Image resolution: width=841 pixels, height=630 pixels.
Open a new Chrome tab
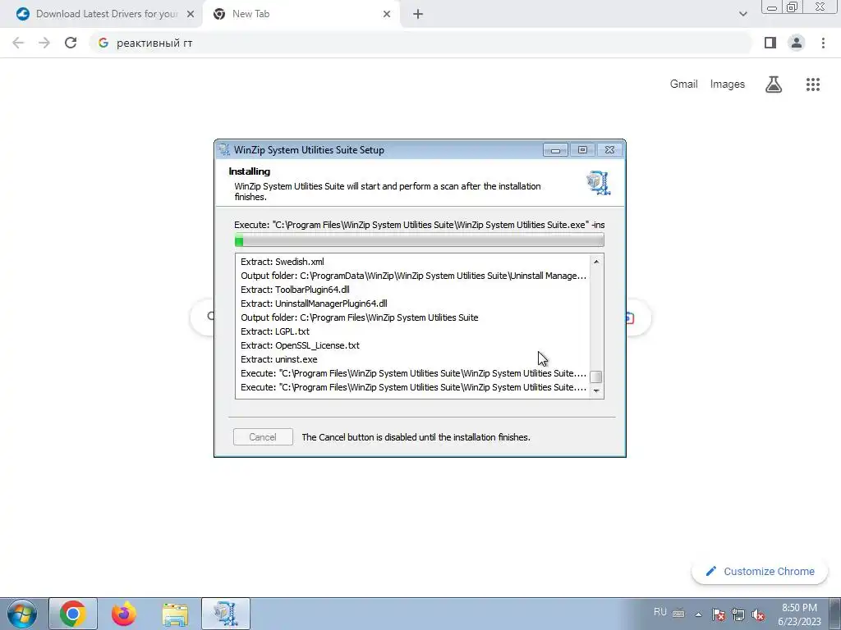[x=418, y=15]
